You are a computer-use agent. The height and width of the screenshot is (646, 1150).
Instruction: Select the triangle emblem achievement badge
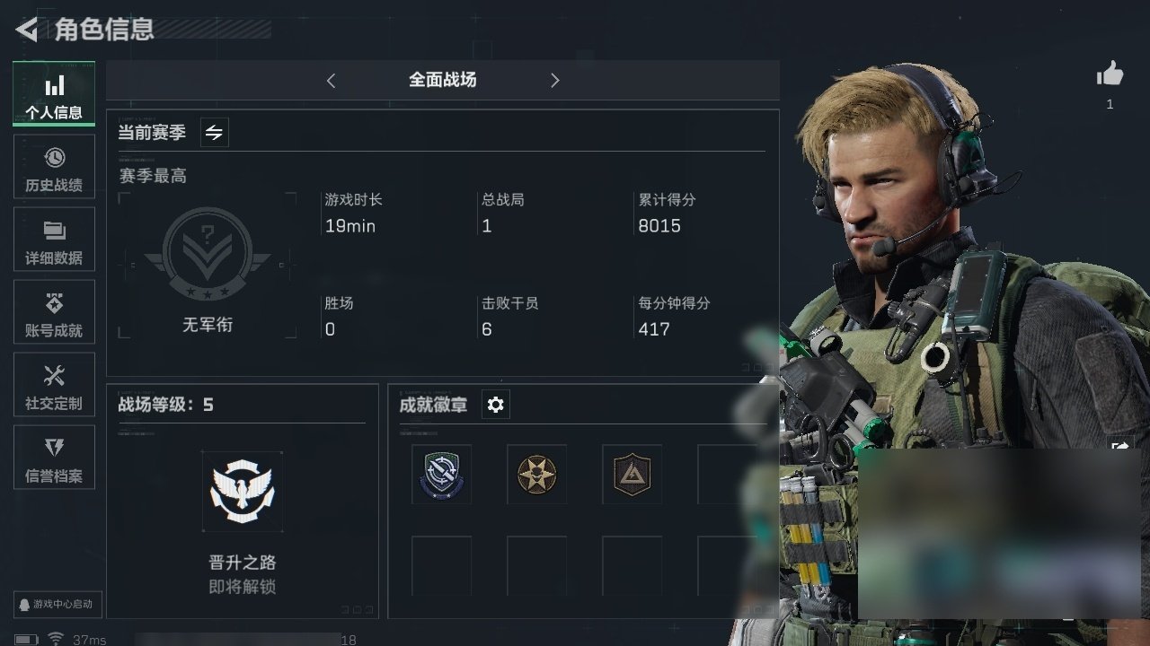pyautogui.click(x=632, y=475)
